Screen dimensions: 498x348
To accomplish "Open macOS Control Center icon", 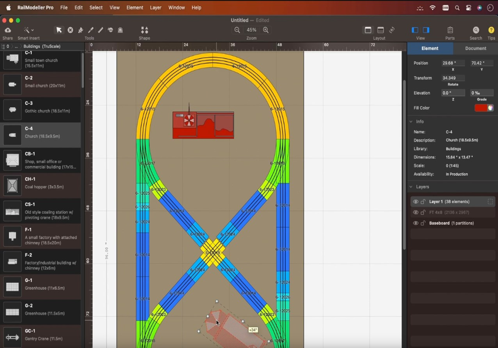I will pos(469,8).
